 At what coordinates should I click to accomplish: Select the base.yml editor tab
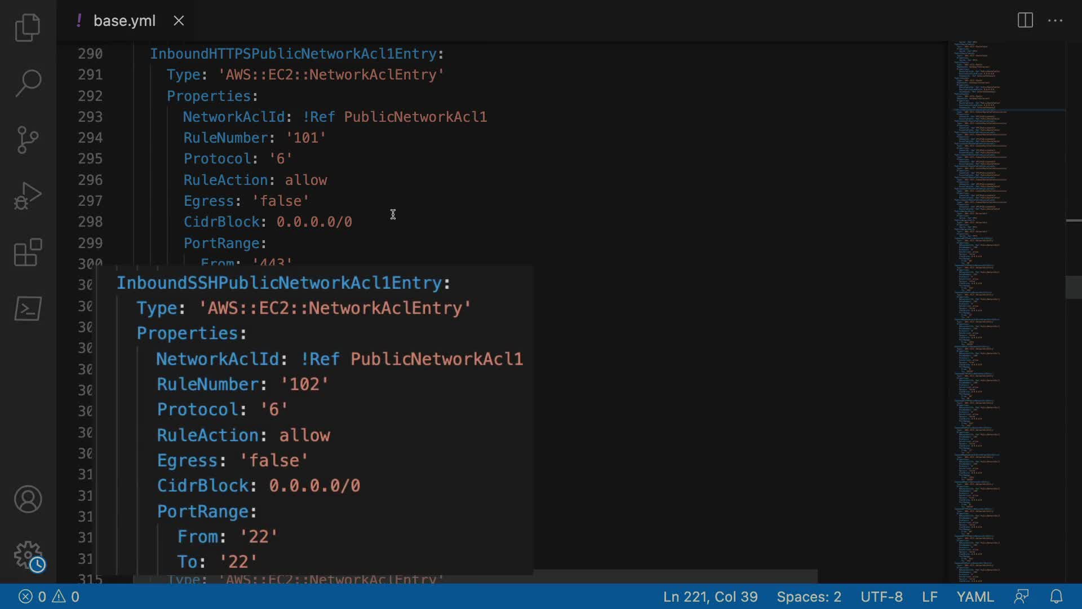tap(124, 21)
